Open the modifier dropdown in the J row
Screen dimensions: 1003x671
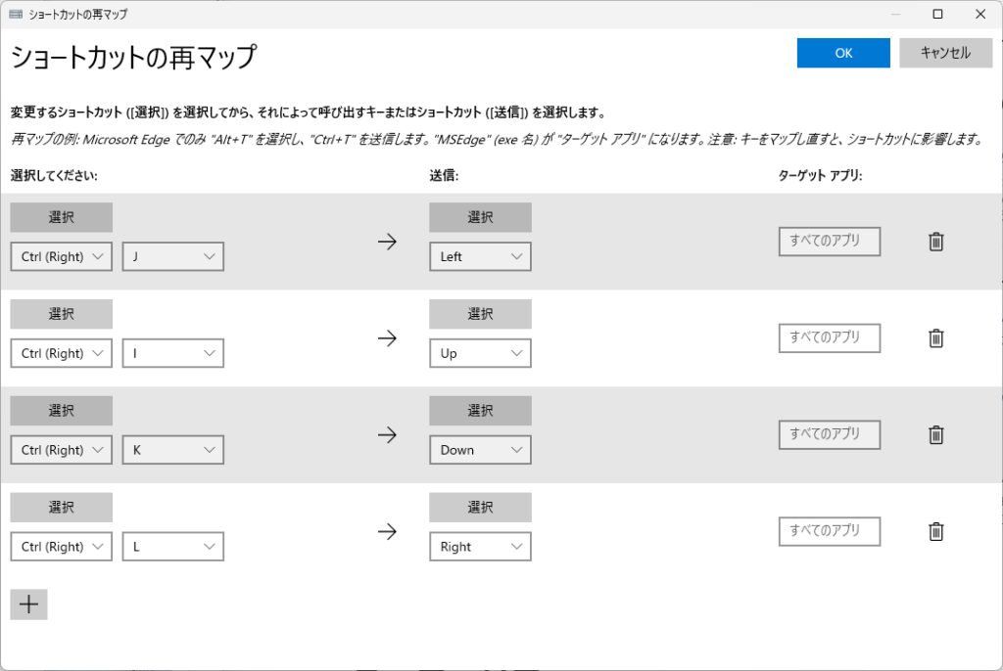click(62, 257)
